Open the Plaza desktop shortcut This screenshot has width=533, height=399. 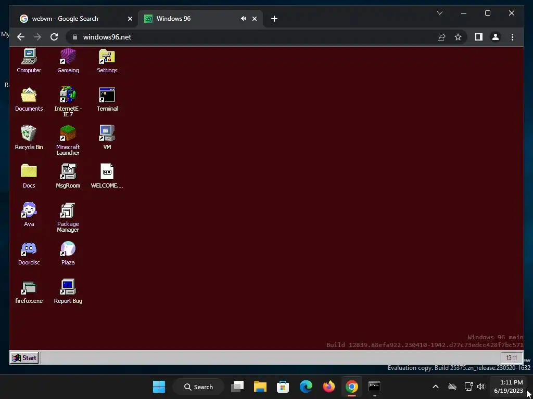click(x=68, y=253)
